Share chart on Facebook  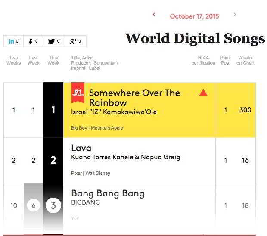(33, 41)
